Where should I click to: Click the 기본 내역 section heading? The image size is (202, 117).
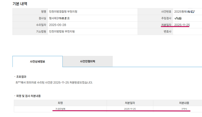click(x=20, y=4)
